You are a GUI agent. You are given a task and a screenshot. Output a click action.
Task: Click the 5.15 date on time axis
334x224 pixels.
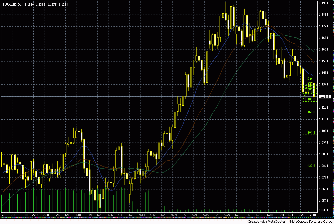click(206, 215)
